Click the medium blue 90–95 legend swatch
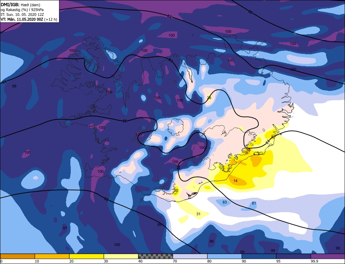345x264 pixels. click(x=259, y=256)
